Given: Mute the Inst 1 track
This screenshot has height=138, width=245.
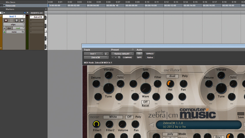Looking at the screenshot, I should pyautogui.click(x=22, y=20).
